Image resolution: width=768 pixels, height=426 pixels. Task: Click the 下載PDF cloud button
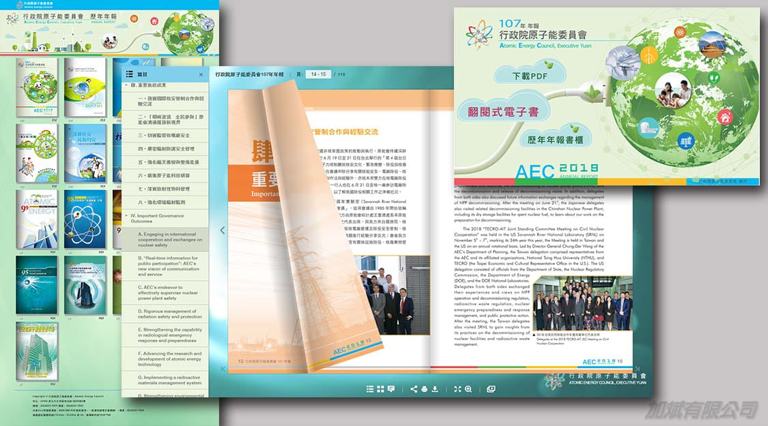pyautogui.click(x=530, y=74)
